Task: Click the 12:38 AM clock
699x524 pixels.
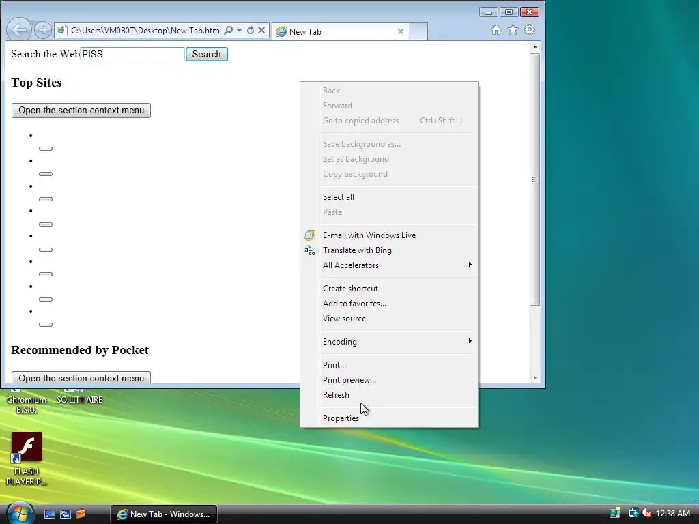Action: click(x=673, y=514)
